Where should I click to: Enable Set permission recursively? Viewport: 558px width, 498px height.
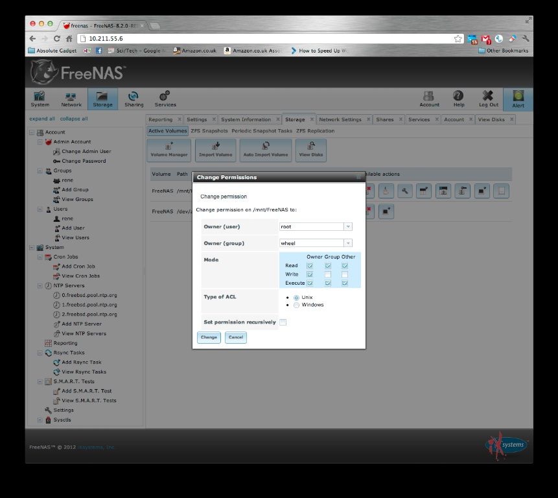click(x=283, y=322)
